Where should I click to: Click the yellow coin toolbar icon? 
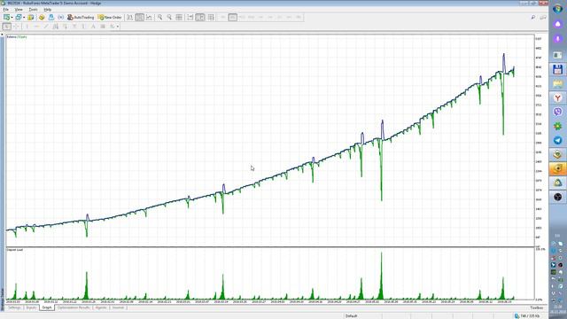point(42,18)
